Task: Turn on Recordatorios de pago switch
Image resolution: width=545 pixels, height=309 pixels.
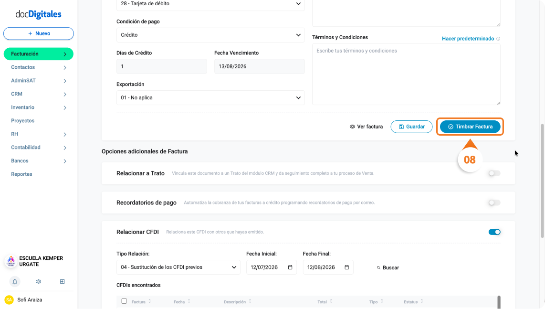Action: (494, 202)
